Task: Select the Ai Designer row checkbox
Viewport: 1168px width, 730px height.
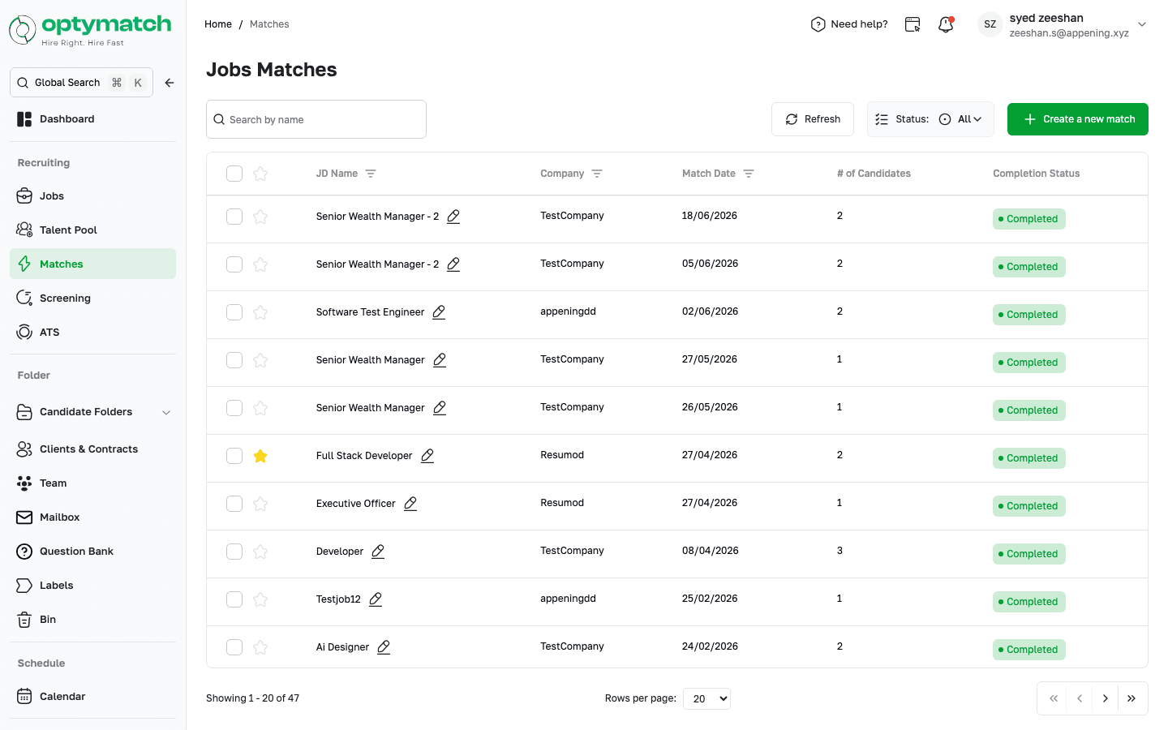Action: pyautogui.click(x=234, y=647)
